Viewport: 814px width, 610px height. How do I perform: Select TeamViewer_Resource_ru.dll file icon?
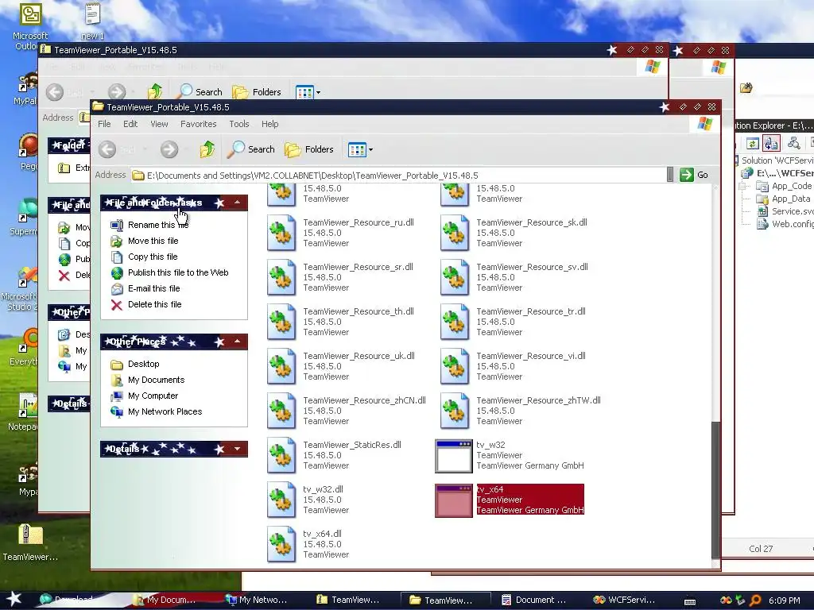pos(281,233)
